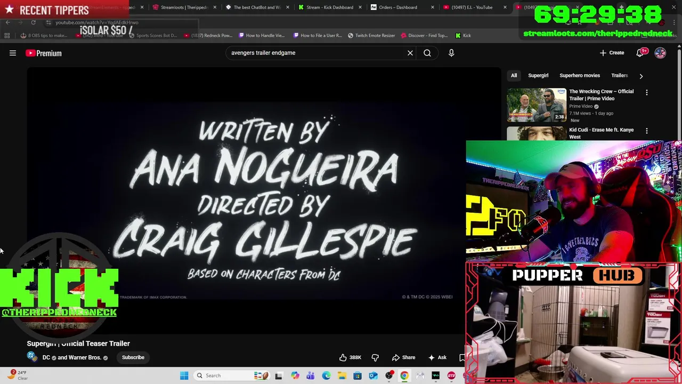The height and width of the screenshot is (384, 682).
Task: Click the Create button
Action: click(x=612, y=53)
